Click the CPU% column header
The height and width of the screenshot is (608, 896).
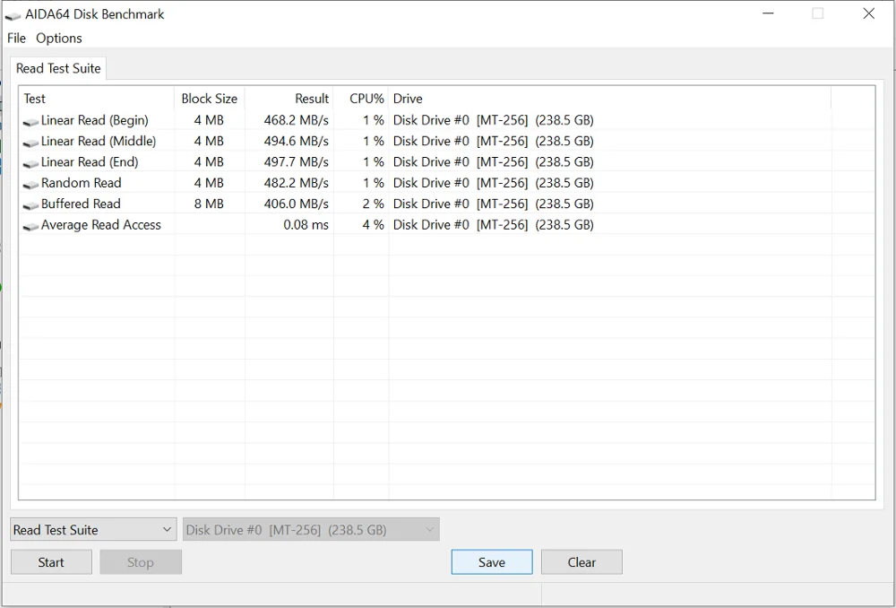pos(361,99)
